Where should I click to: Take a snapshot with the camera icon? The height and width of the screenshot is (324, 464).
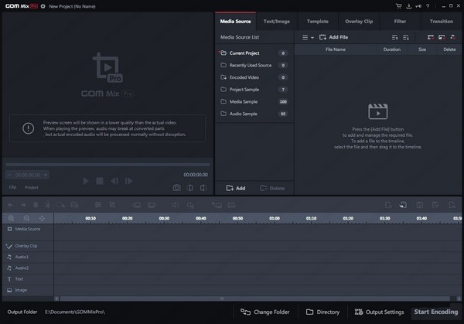[x=177, y=187]
